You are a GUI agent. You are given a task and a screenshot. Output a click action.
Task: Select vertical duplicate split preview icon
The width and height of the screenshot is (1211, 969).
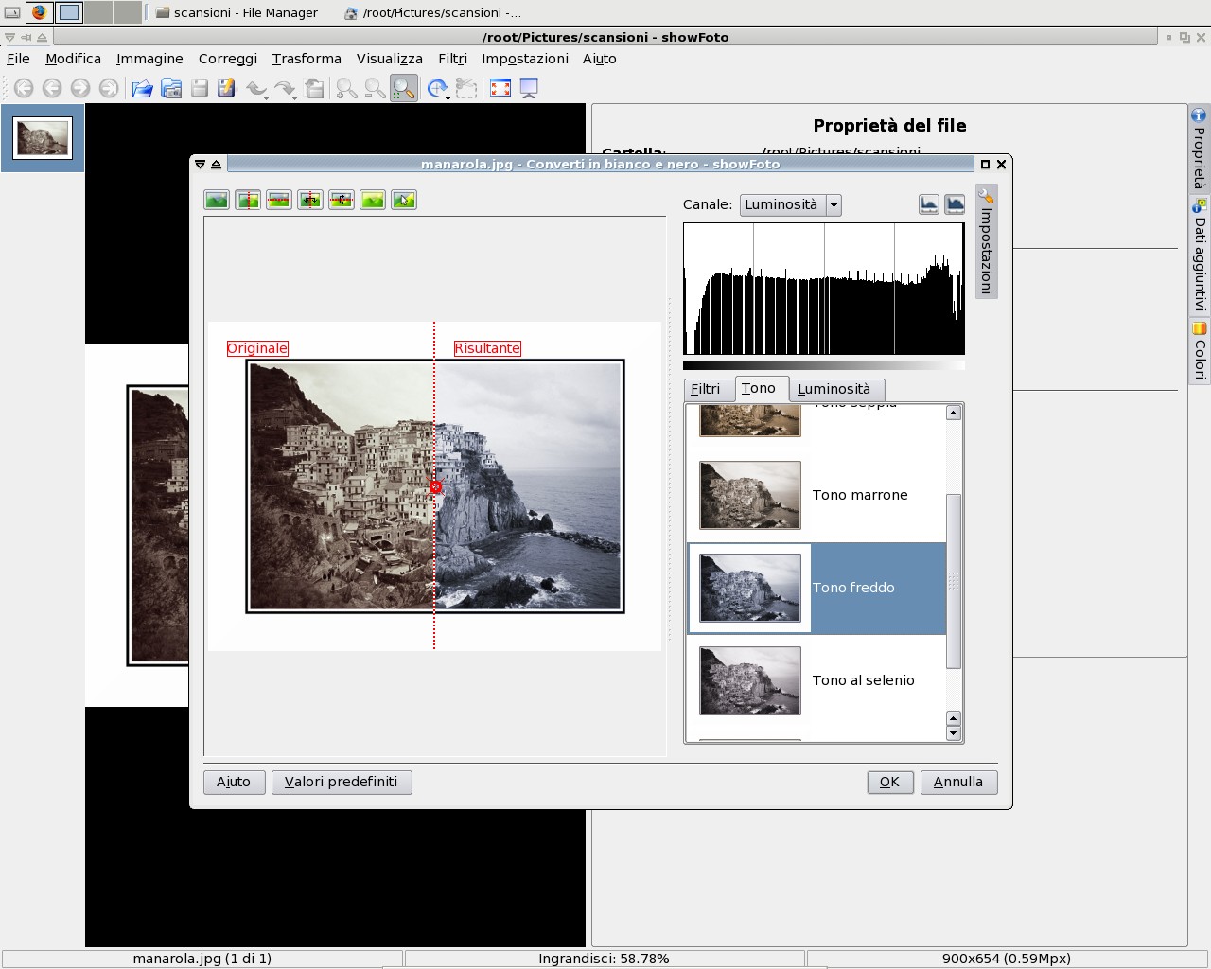tap(310, 200)
